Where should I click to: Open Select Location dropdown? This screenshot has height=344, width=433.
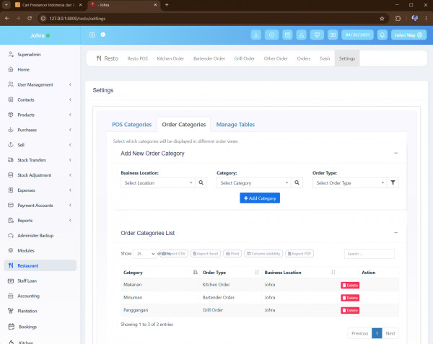(158, 182)
